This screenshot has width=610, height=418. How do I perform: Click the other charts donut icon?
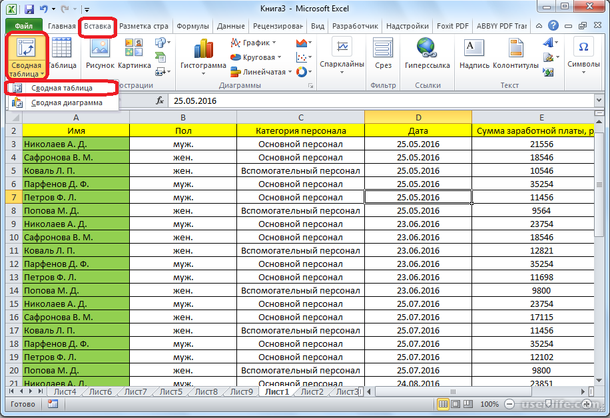[302, 71]
